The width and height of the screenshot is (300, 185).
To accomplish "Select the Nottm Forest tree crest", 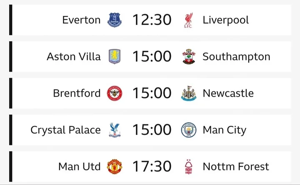I will coord(189,167).
